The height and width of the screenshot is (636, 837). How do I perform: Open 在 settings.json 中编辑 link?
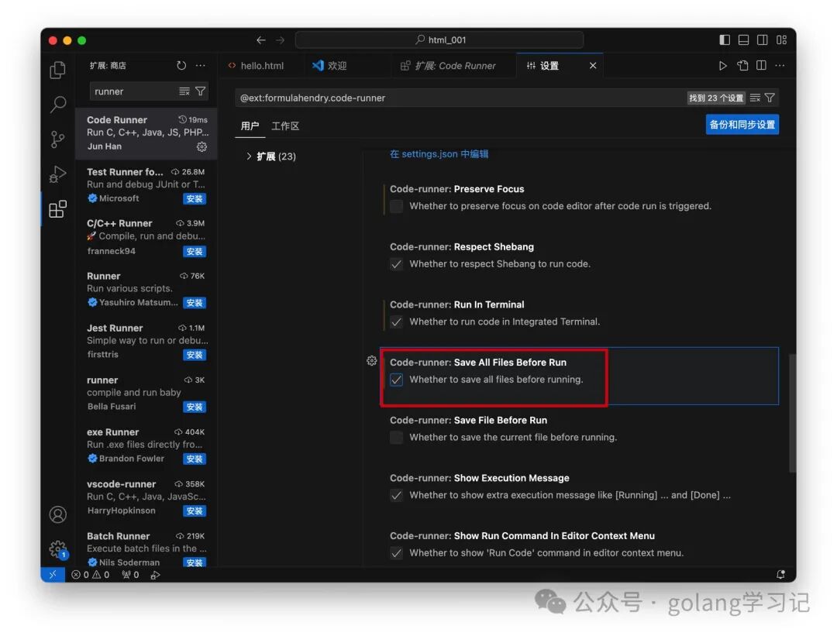pos(439,154)
